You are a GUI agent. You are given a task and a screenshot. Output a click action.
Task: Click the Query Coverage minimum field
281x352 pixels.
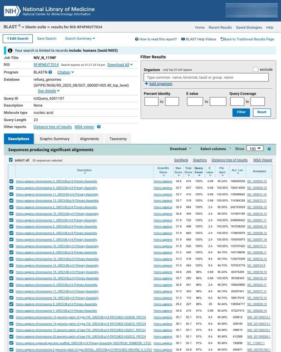click(x=237, y=101)
